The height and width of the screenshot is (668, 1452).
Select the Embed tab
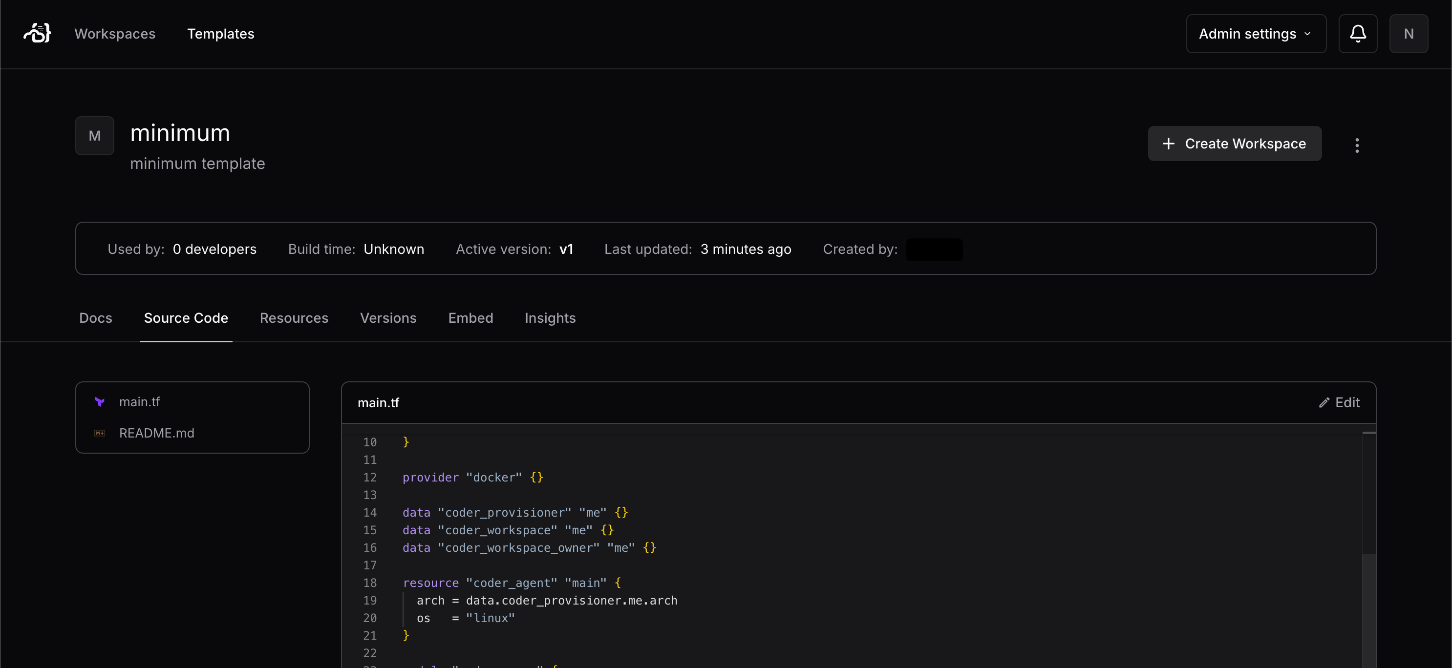tap(470, 318)
